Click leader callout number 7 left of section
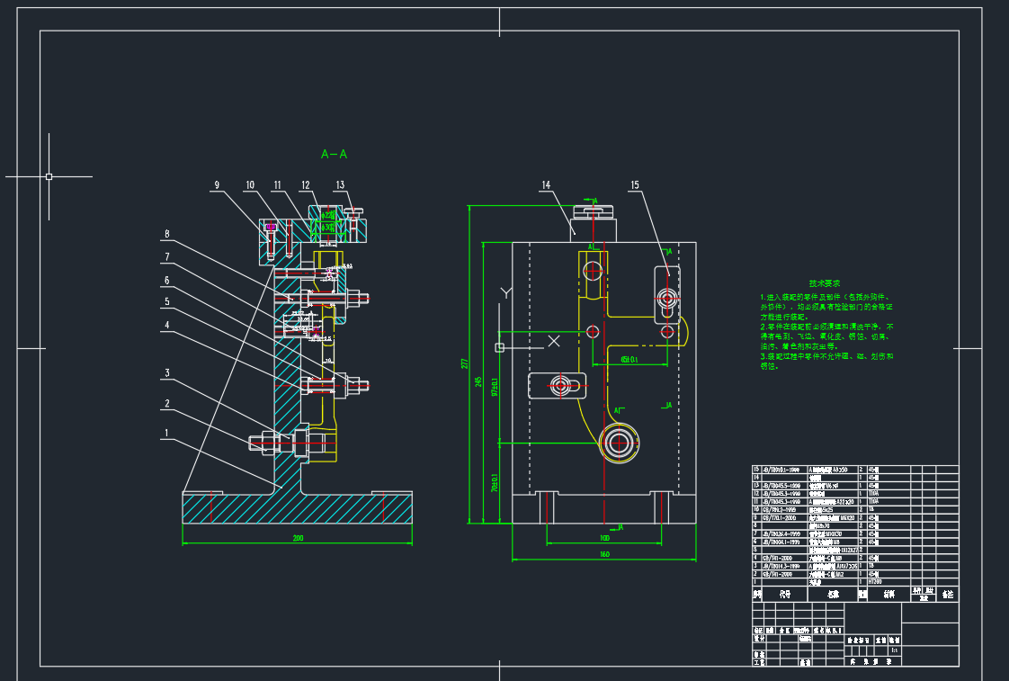Image resolution: width=1009 pixels, height=681 pixels. click(x=166, y=256)
